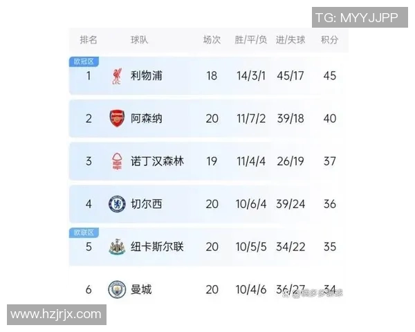The image size is (415, 332).
Task: Click the 欧联区 zone label
Action: [83, 232]
